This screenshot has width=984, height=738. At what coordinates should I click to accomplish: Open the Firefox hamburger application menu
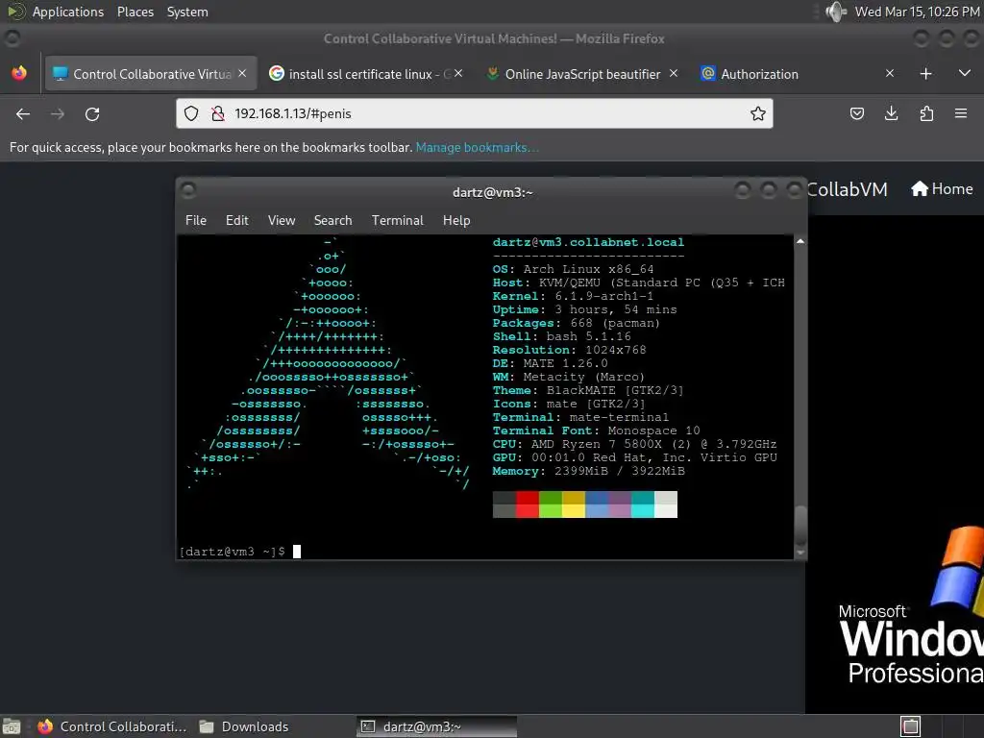click(961, 113)
